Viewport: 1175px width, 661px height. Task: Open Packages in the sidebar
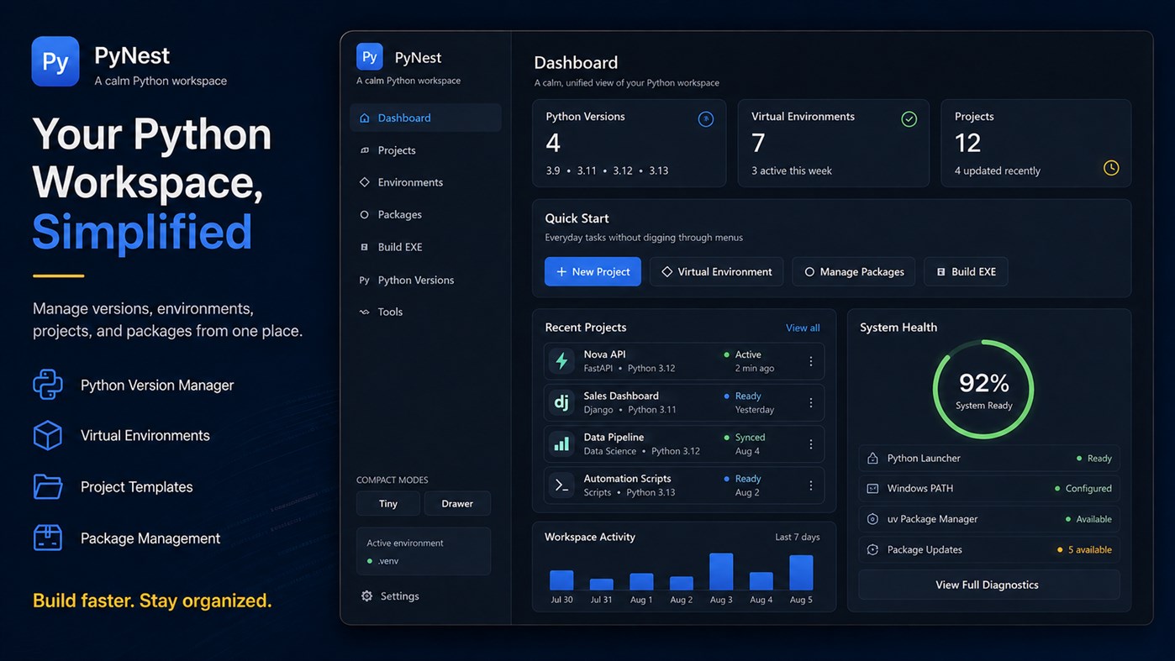point(425,214)
